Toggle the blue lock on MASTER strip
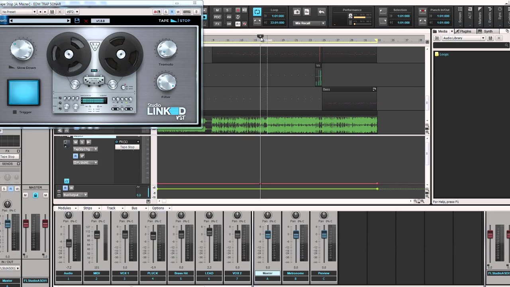Screen dimensions: 510x287 pos(35,195)
